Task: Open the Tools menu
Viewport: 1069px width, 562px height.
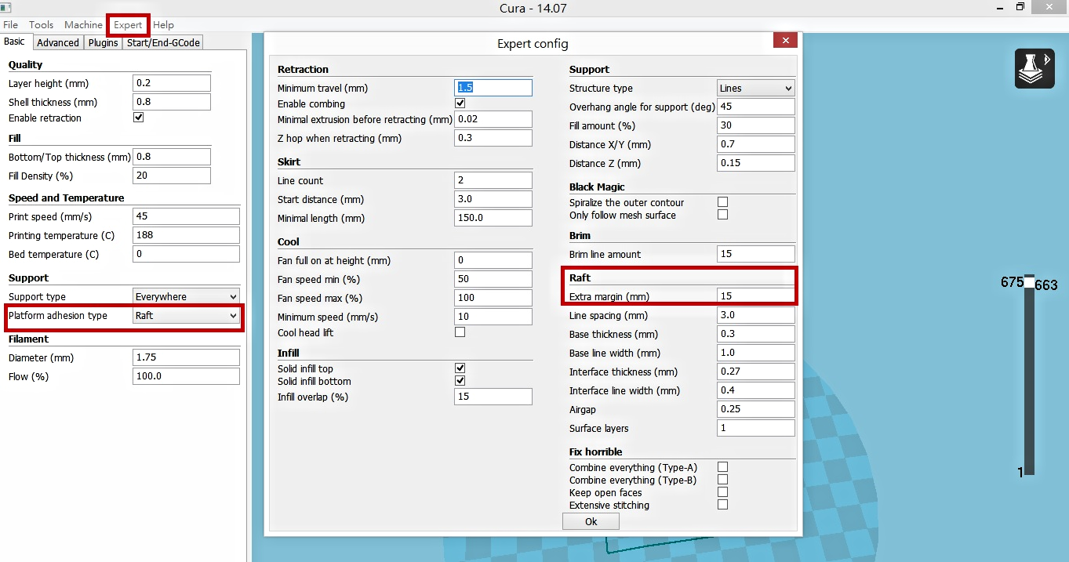Action: [x=41, y=25]
